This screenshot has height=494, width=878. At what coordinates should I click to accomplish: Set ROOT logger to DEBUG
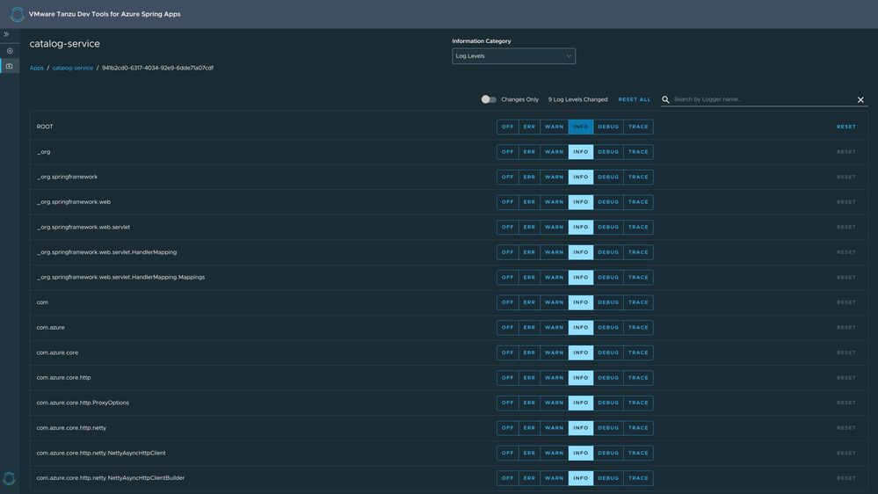(x=608, y=127)
